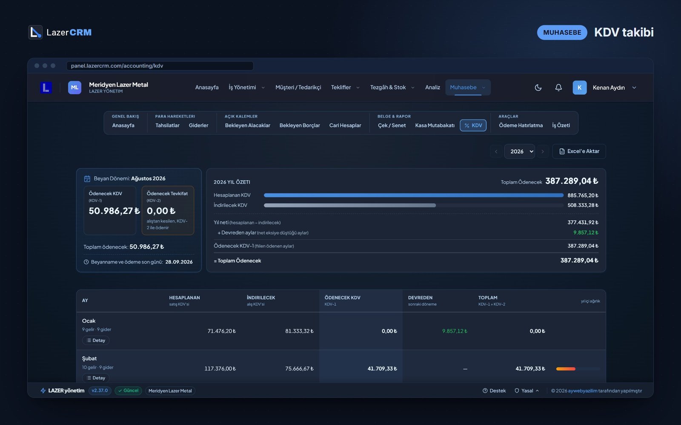
Task: Click the v2.37.0 version badge
Action: coord(100,391)
